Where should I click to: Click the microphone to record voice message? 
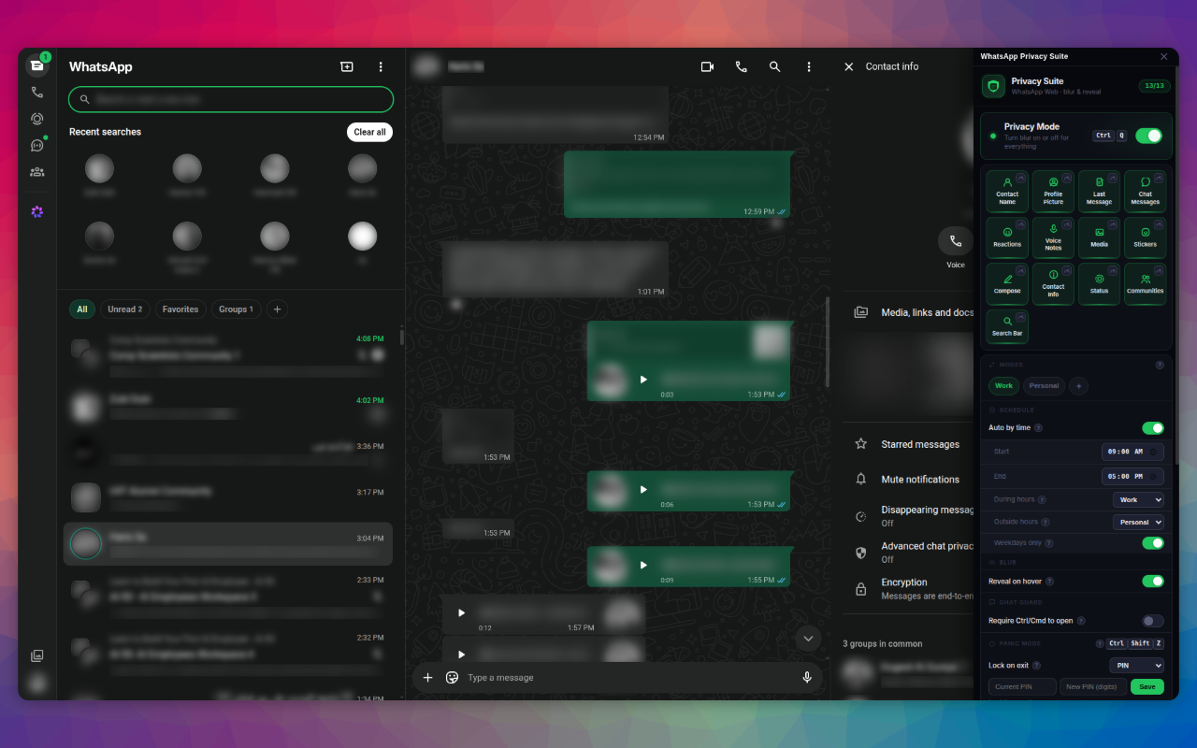pyautogui.click(x=807, y=677)
